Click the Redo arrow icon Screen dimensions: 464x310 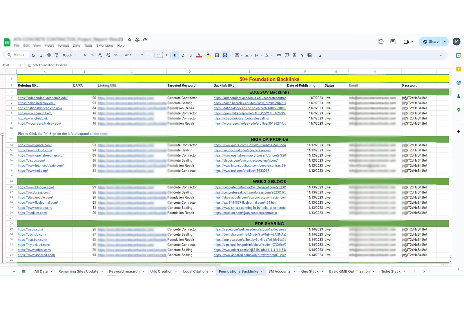[x=41, y=55]
